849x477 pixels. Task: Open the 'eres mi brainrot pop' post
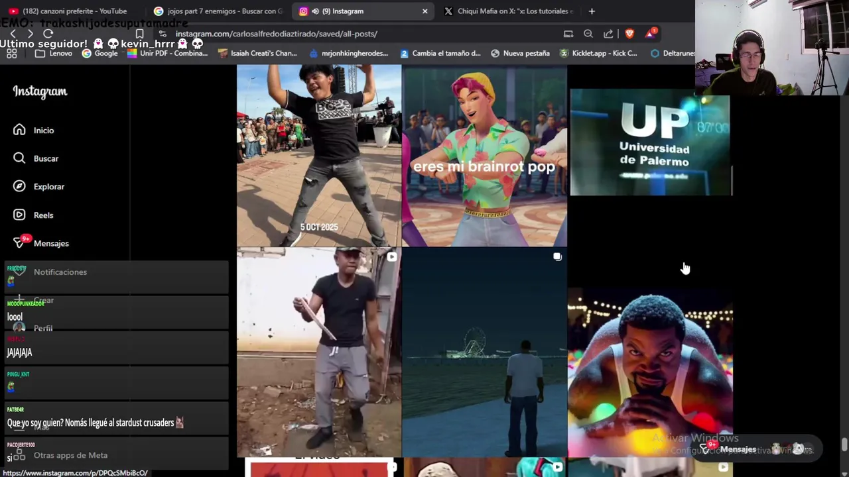(485, 155)
